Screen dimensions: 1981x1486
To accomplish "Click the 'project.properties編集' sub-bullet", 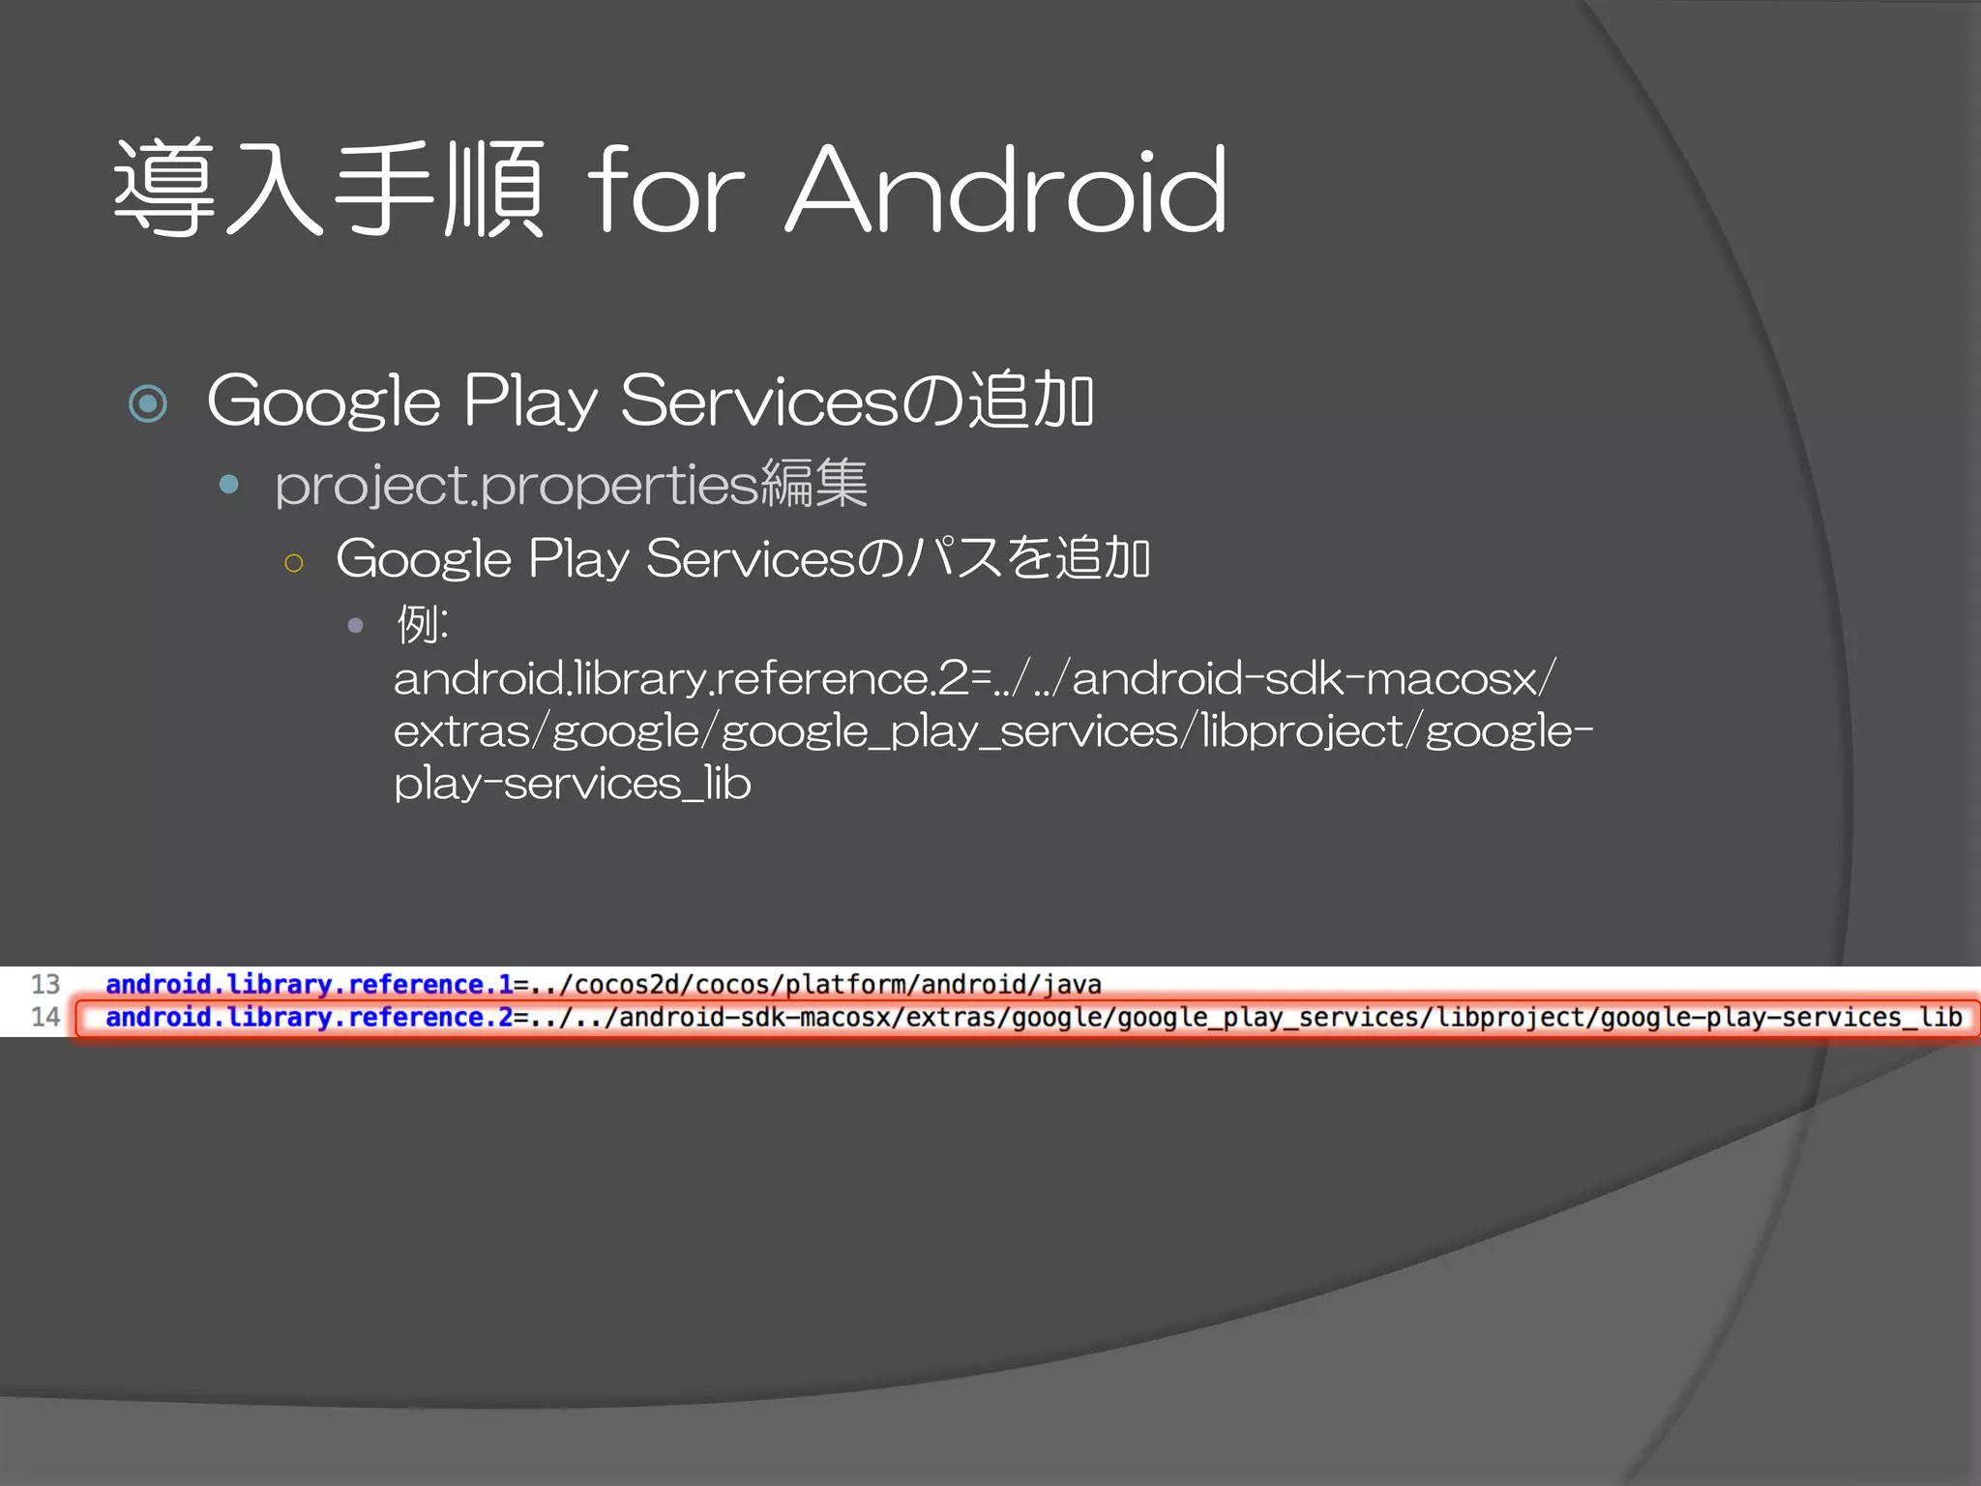I will (571, 484).
